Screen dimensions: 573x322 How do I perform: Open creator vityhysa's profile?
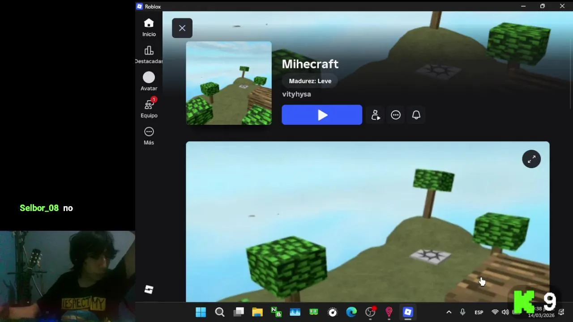click(x=296, y=94)
